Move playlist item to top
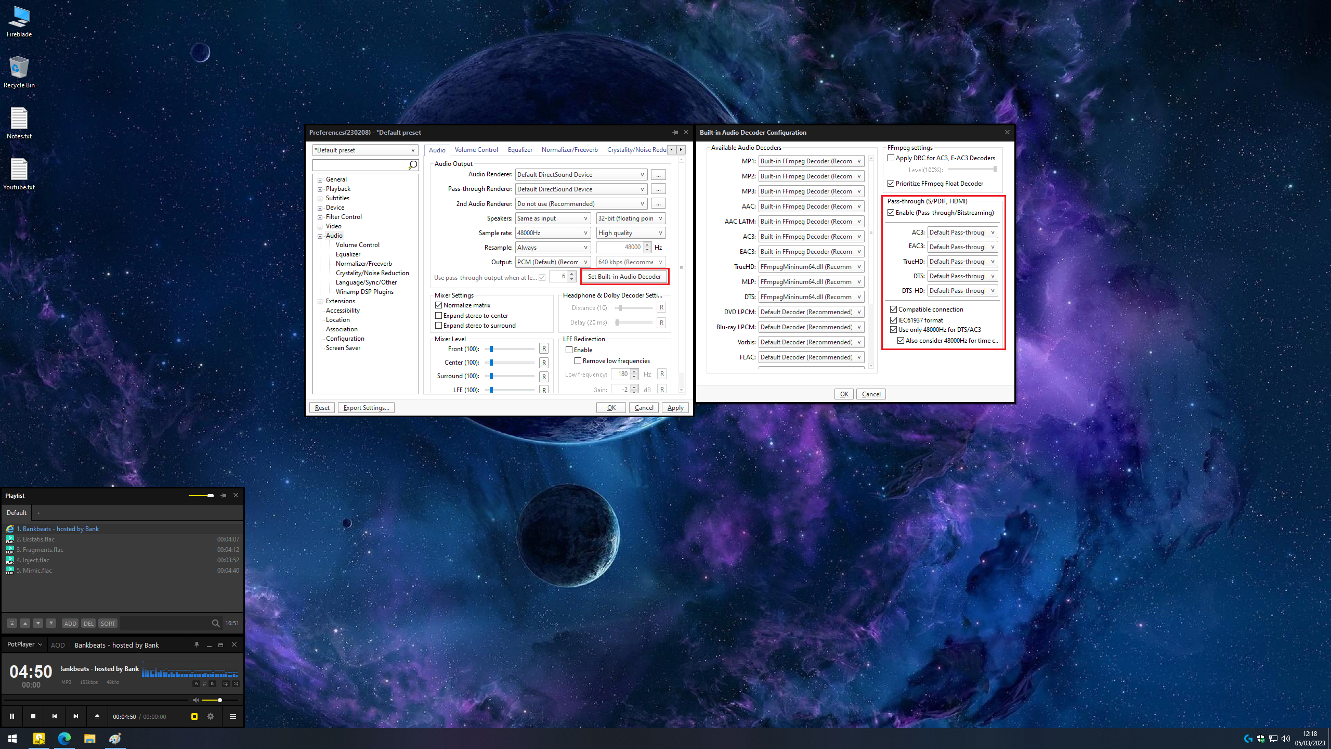Image resolution: width=1331 pixels, height=749 pixels. coord(12,623)
